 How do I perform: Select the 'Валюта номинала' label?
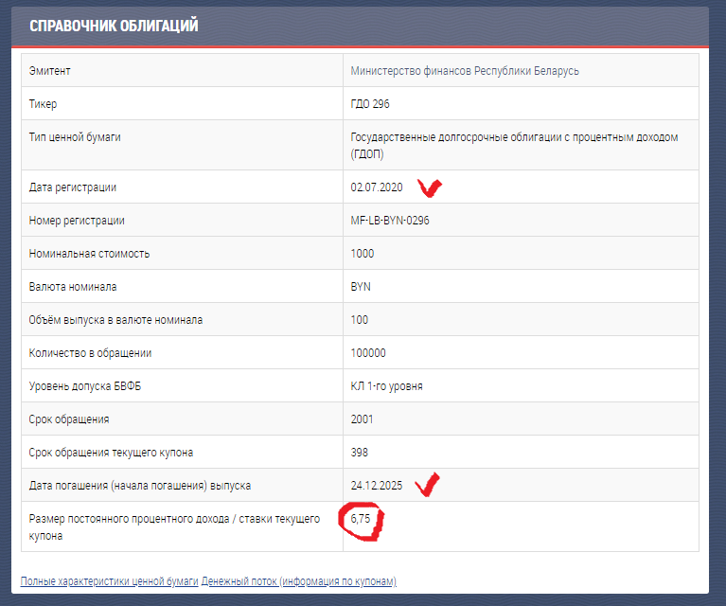[73, 287]
